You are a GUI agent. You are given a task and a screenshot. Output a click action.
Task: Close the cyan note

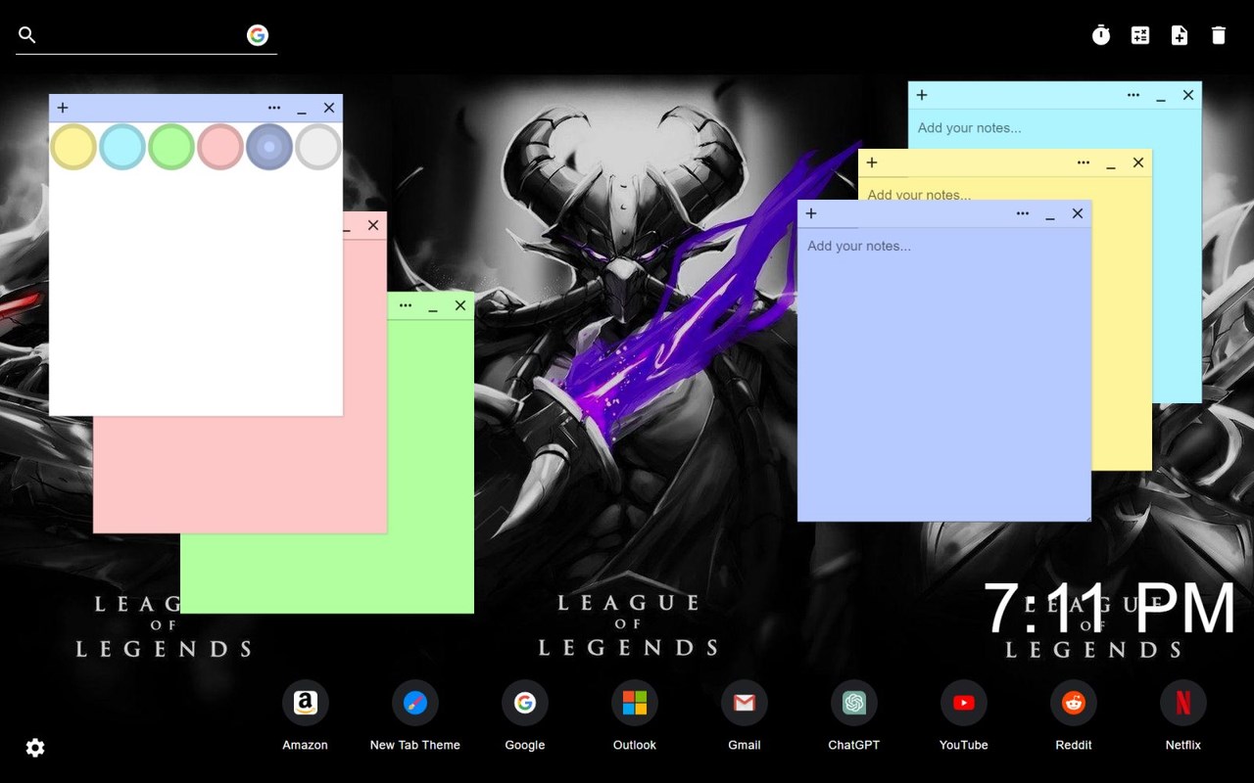[1188, 95]
